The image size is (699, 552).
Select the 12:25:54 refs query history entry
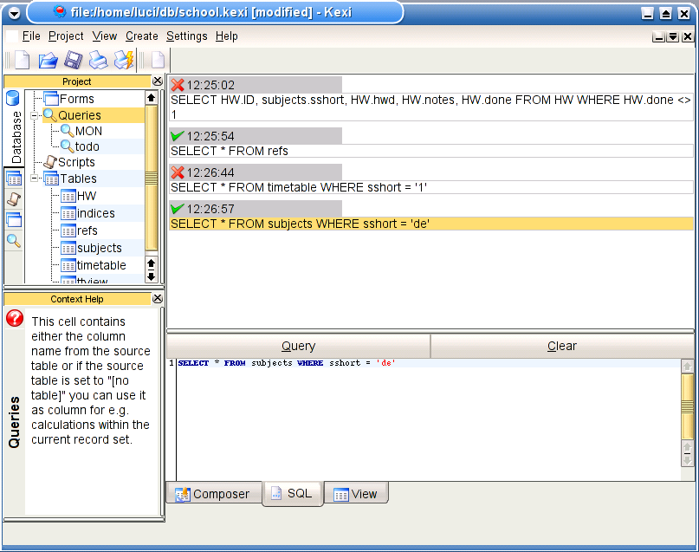point(230,151)
